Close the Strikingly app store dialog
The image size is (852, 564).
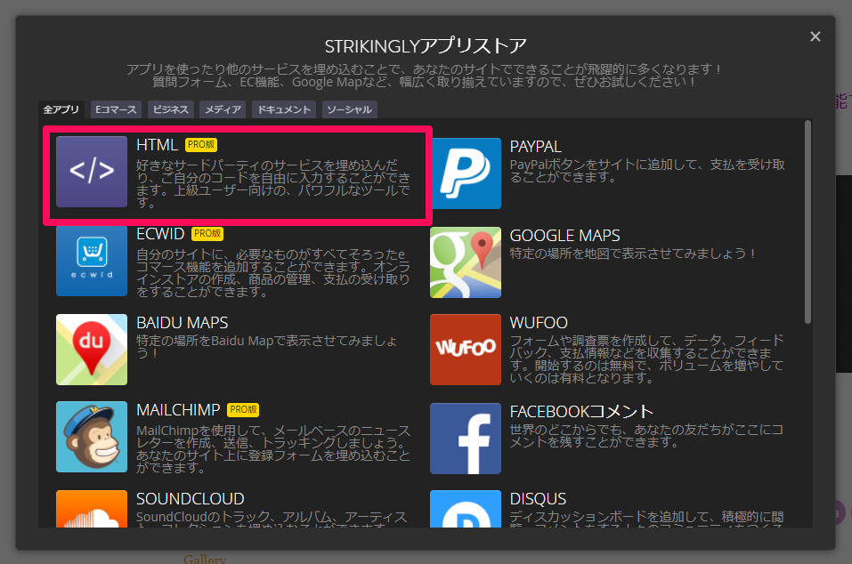(815, 36)
